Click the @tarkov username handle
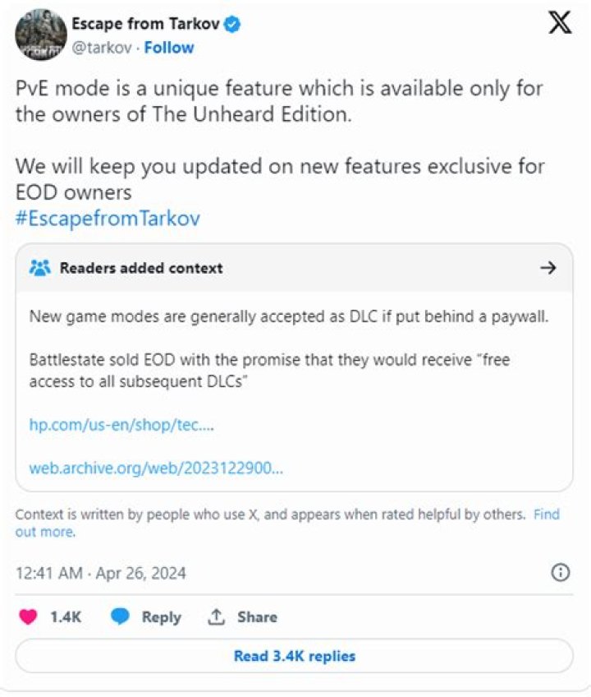 (x=100, y=48)
